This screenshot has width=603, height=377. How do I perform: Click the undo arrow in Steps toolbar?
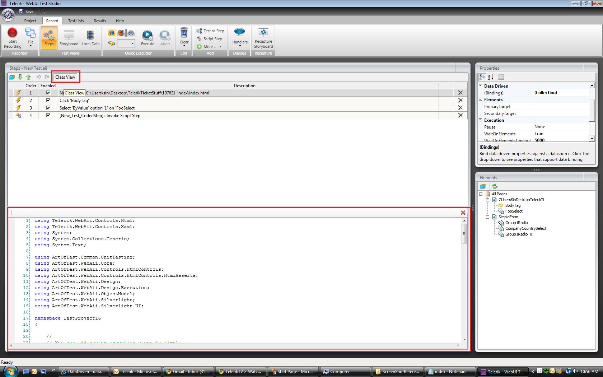coord(39,77)
